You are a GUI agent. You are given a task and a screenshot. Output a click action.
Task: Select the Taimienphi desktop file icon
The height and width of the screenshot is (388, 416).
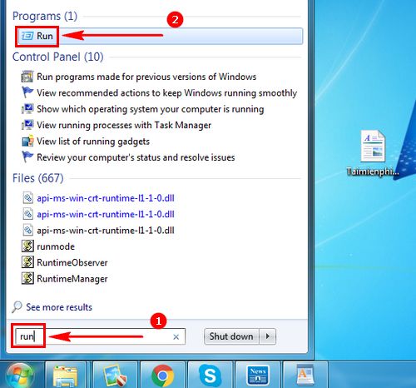[373, 153]
